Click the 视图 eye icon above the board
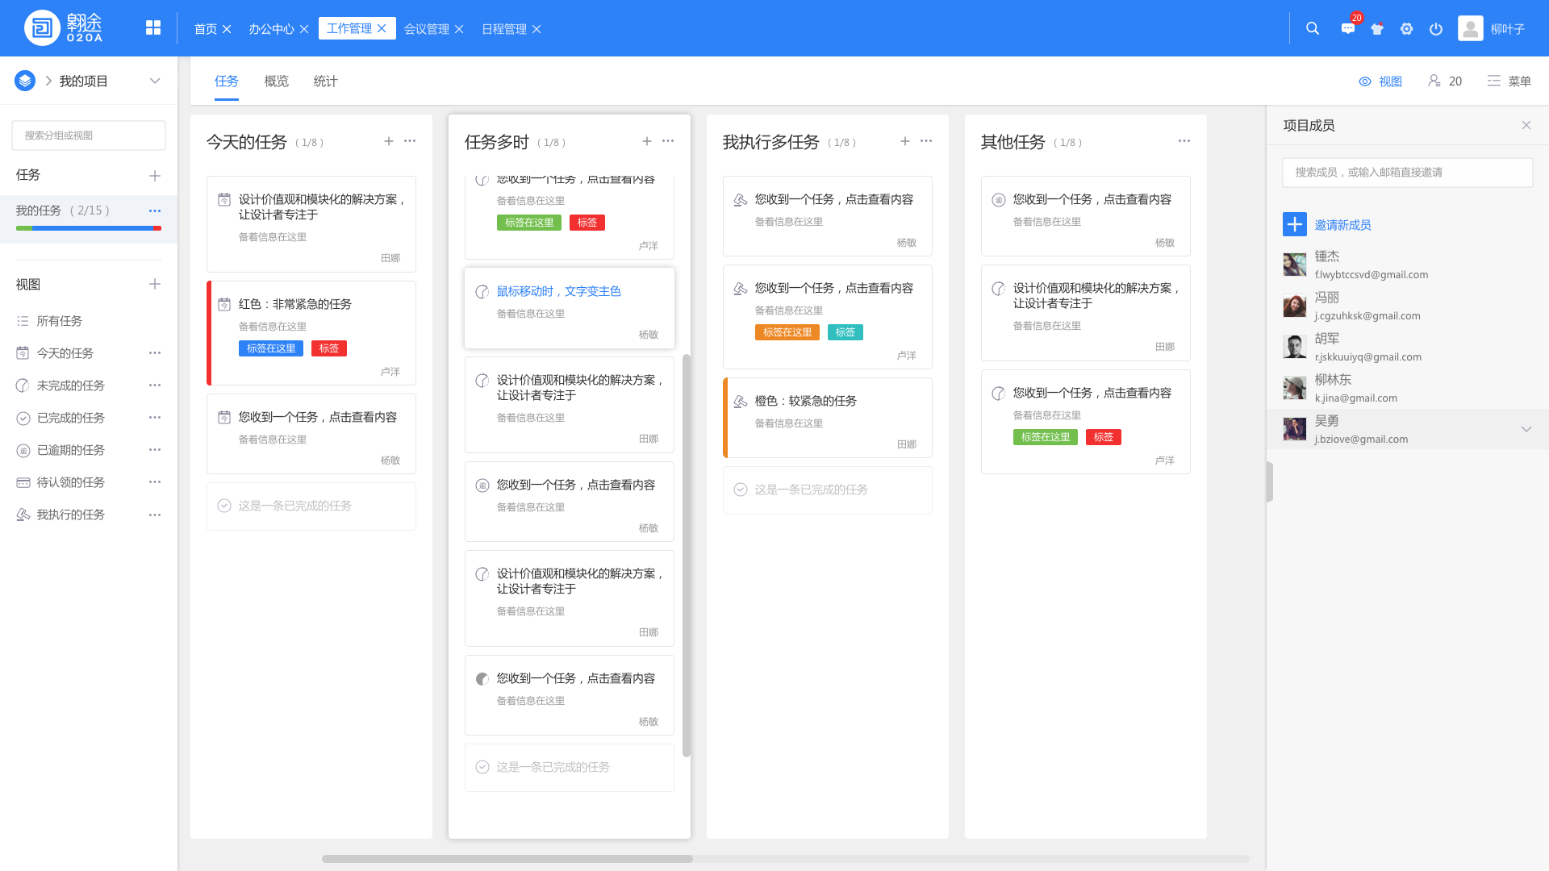 tap(1364, 81)
